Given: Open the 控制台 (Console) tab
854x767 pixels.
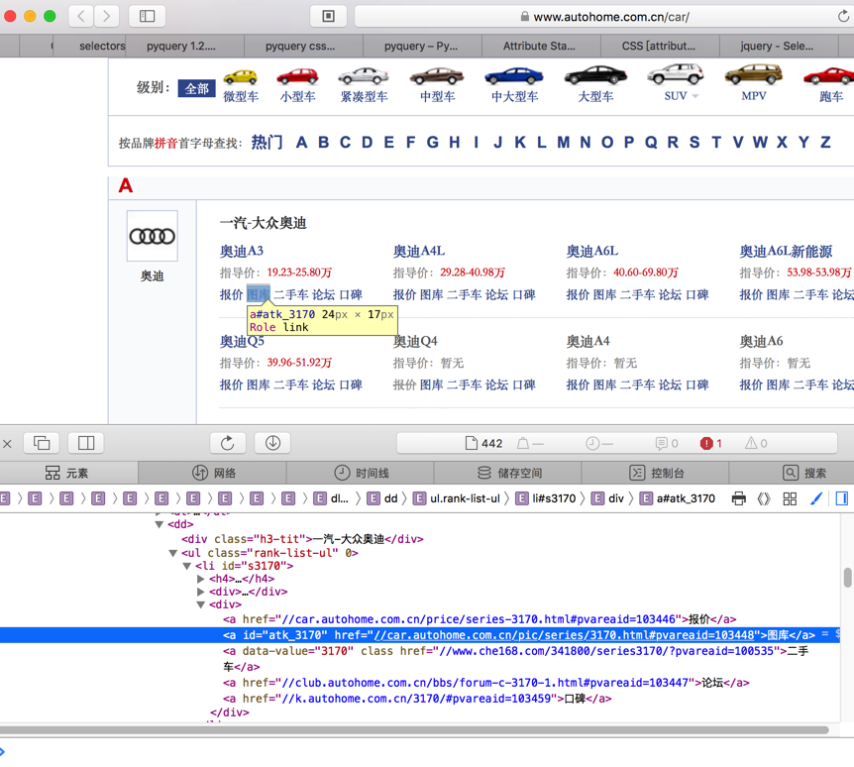Looking at the screenshot, I should pyautogui.click(x=656, y=473).
